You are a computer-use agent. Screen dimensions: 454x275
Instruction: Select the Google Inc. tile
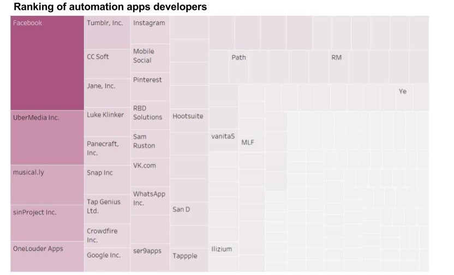[107, 260]
